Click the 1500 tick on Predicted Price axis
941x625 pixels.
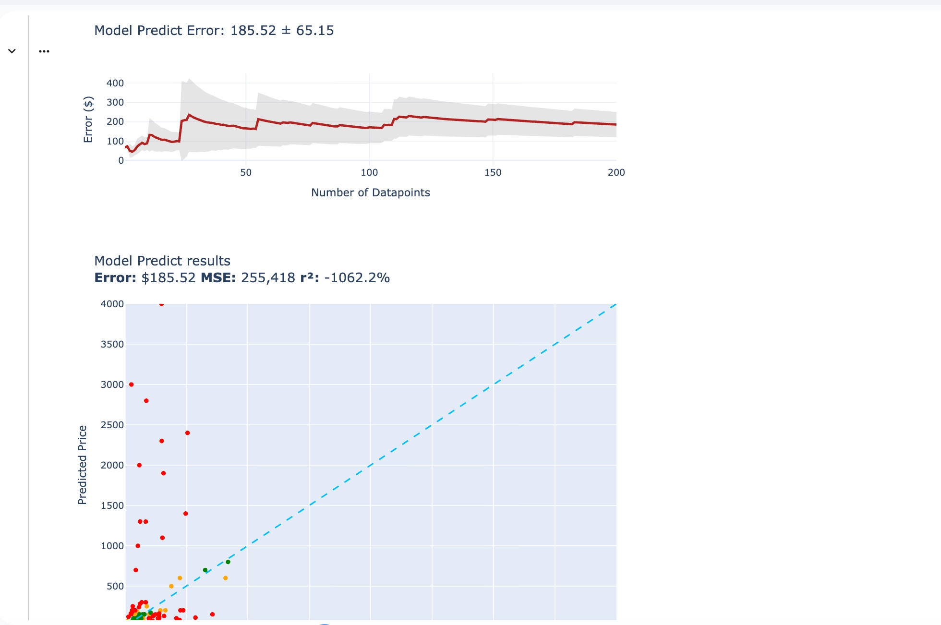[112, 505]
